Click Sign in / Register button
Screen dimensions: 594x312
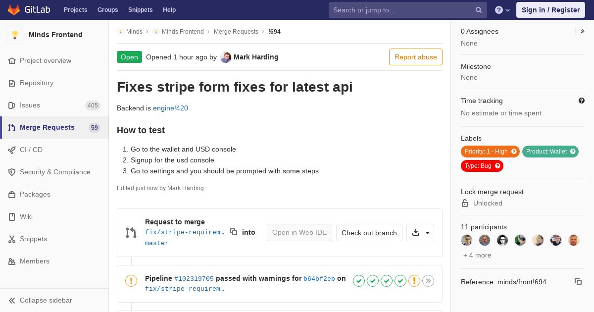(550, 10)
